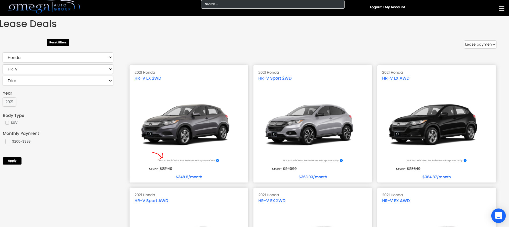Click the $348.8/month price
The image size is (509, 227).
189,177
